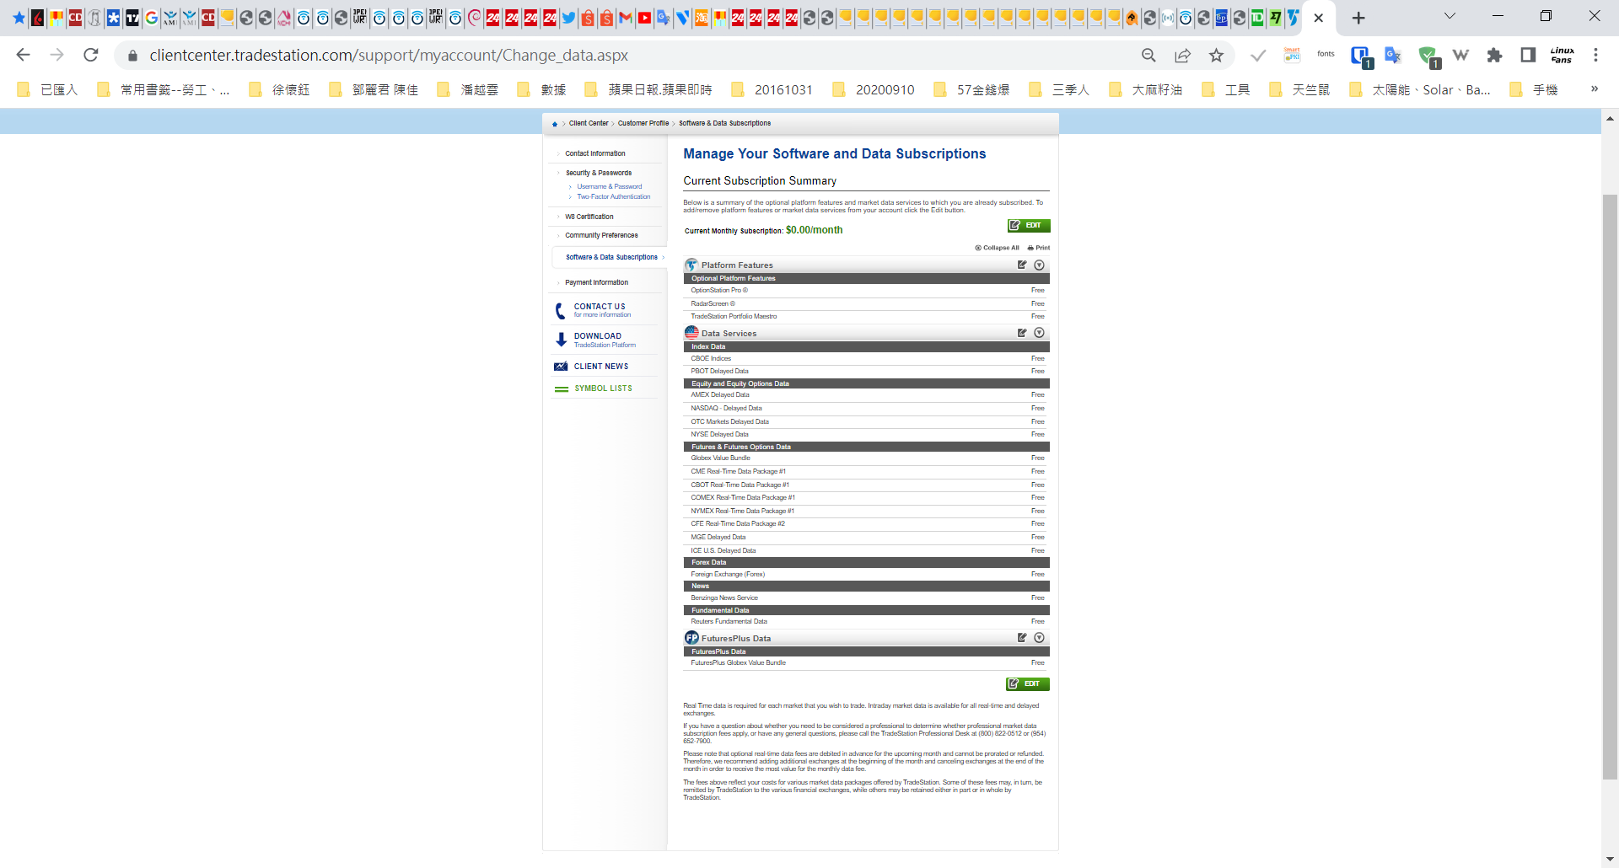Viewport: 1619px width, 868px height.
Task: Click the Linux Fans extension icon
Action: (1562, 55)
